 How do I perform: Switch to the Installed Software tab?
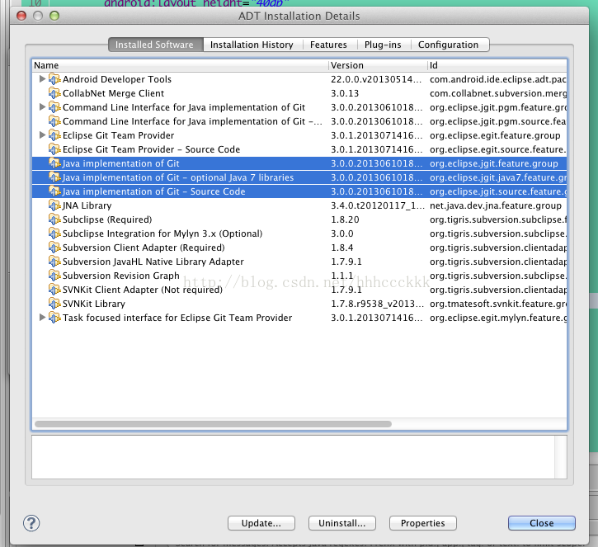pos(156,45)
